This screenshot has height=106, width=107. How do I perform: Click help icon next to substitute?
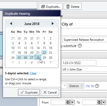pos(80,46)
